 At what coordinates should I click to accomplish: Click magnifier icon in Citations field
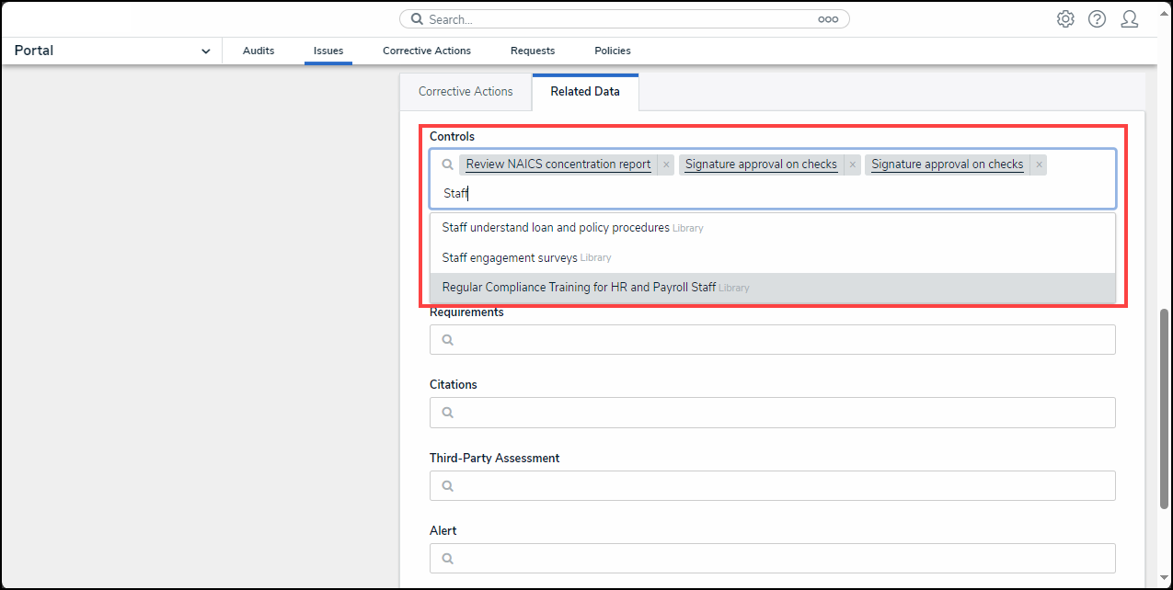(448, 413)
